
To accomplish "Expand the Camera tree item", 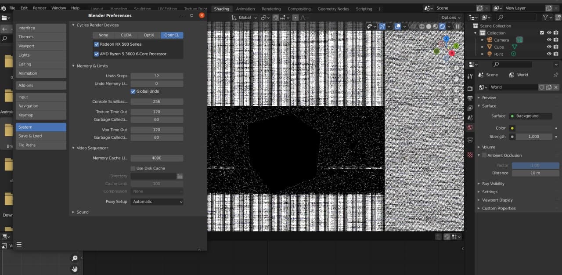I will point(483,40).
